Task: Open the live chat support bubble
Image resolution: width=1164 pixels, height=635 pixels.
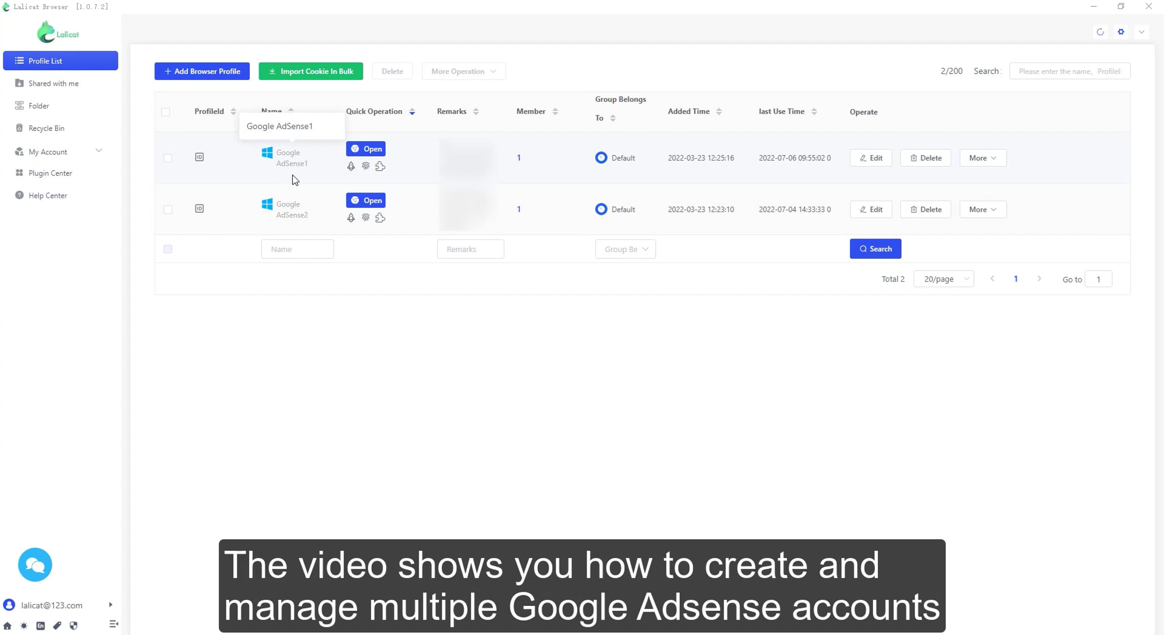Action: click(35, 565)
